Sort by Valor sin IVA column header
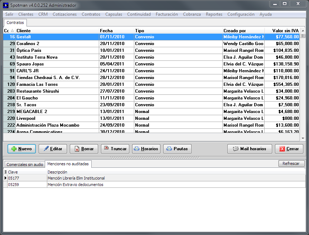309x235 pixels. [x=282, y=31]
